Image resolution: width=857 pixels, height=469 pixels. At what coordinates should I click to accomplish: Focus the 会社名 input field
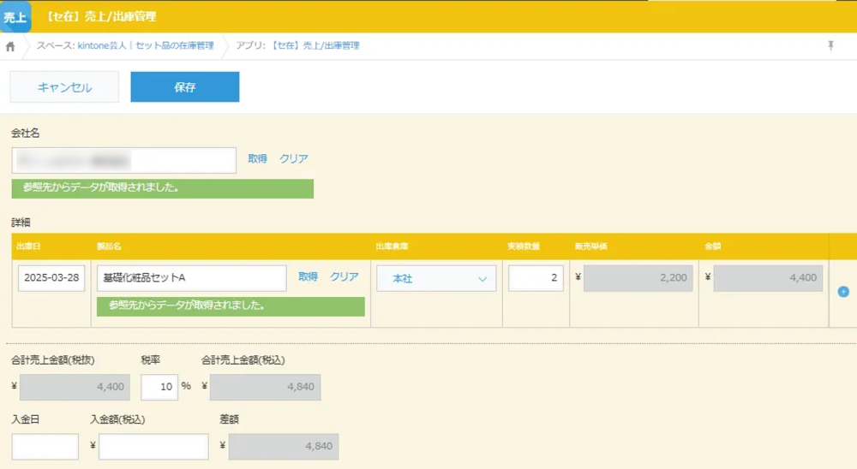click(x=124, y=160)
